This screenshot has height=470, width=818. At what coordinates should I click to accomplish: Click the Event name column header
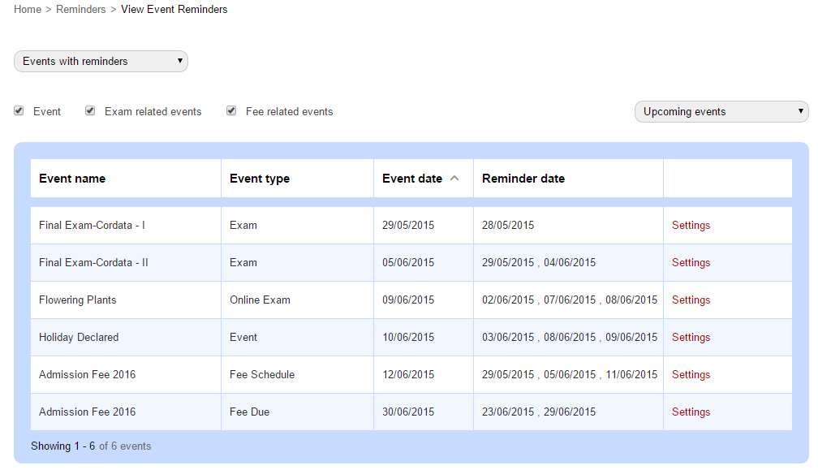[72, 179]
